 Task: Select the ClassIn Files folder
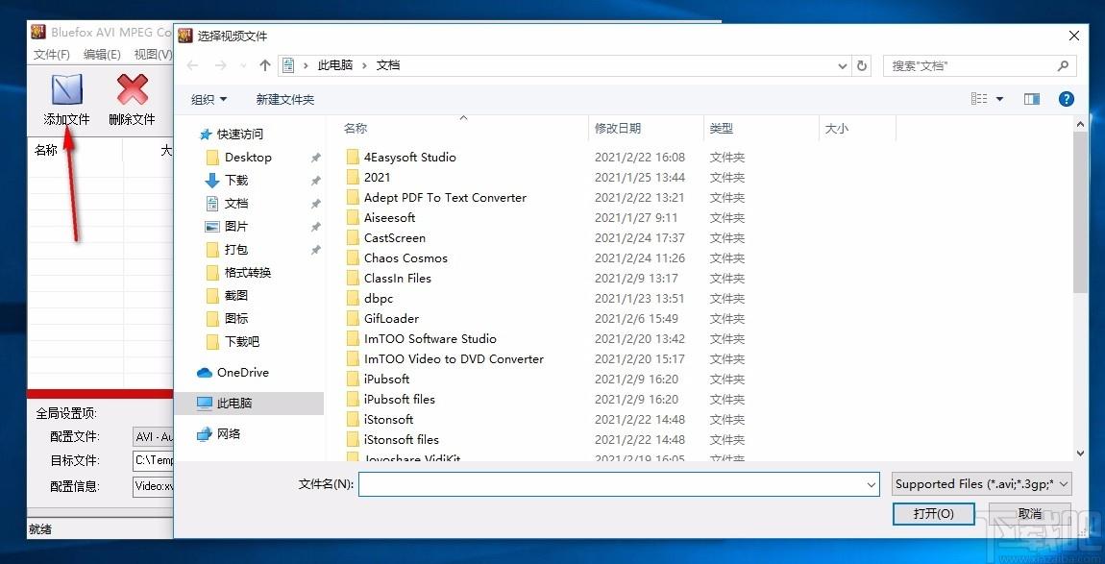(x=398, y=278)
